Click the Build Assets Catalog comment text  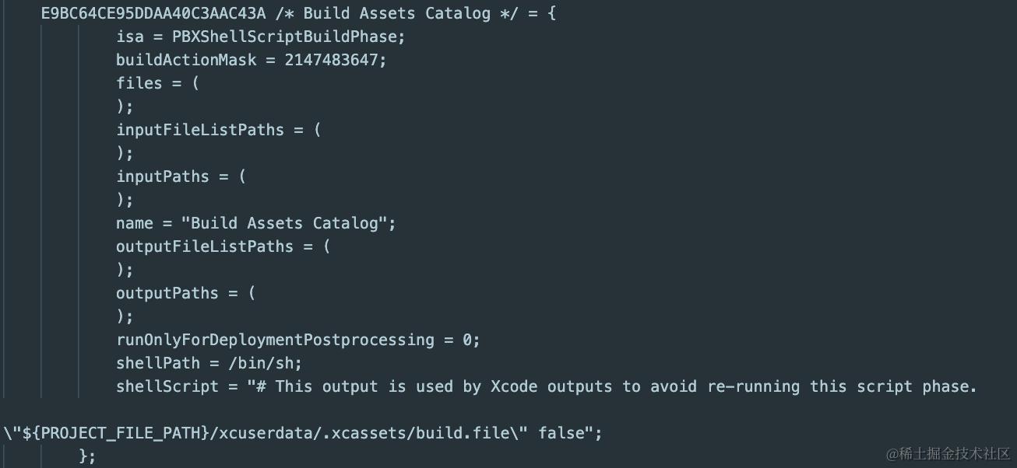pyautogui.click(x=397, y=13)
